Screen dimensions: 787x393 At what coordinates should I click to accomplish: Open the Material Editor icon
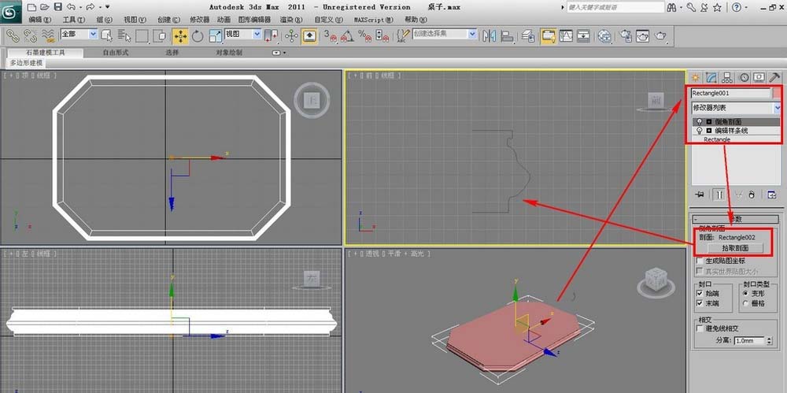pyautogui.click(x=604, y=35)
